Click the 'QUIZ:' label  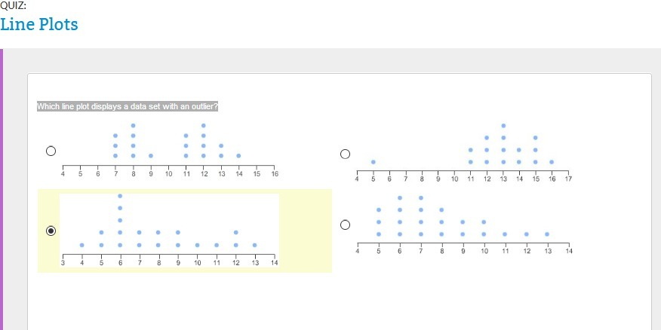13,5
